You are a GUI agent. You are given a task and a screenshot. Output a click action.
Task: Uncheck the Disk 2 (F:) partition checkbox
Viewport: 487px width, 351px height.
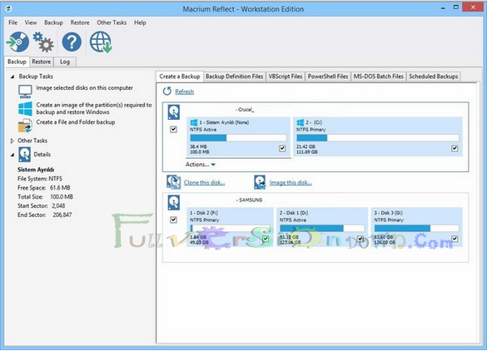click(266, 239)
